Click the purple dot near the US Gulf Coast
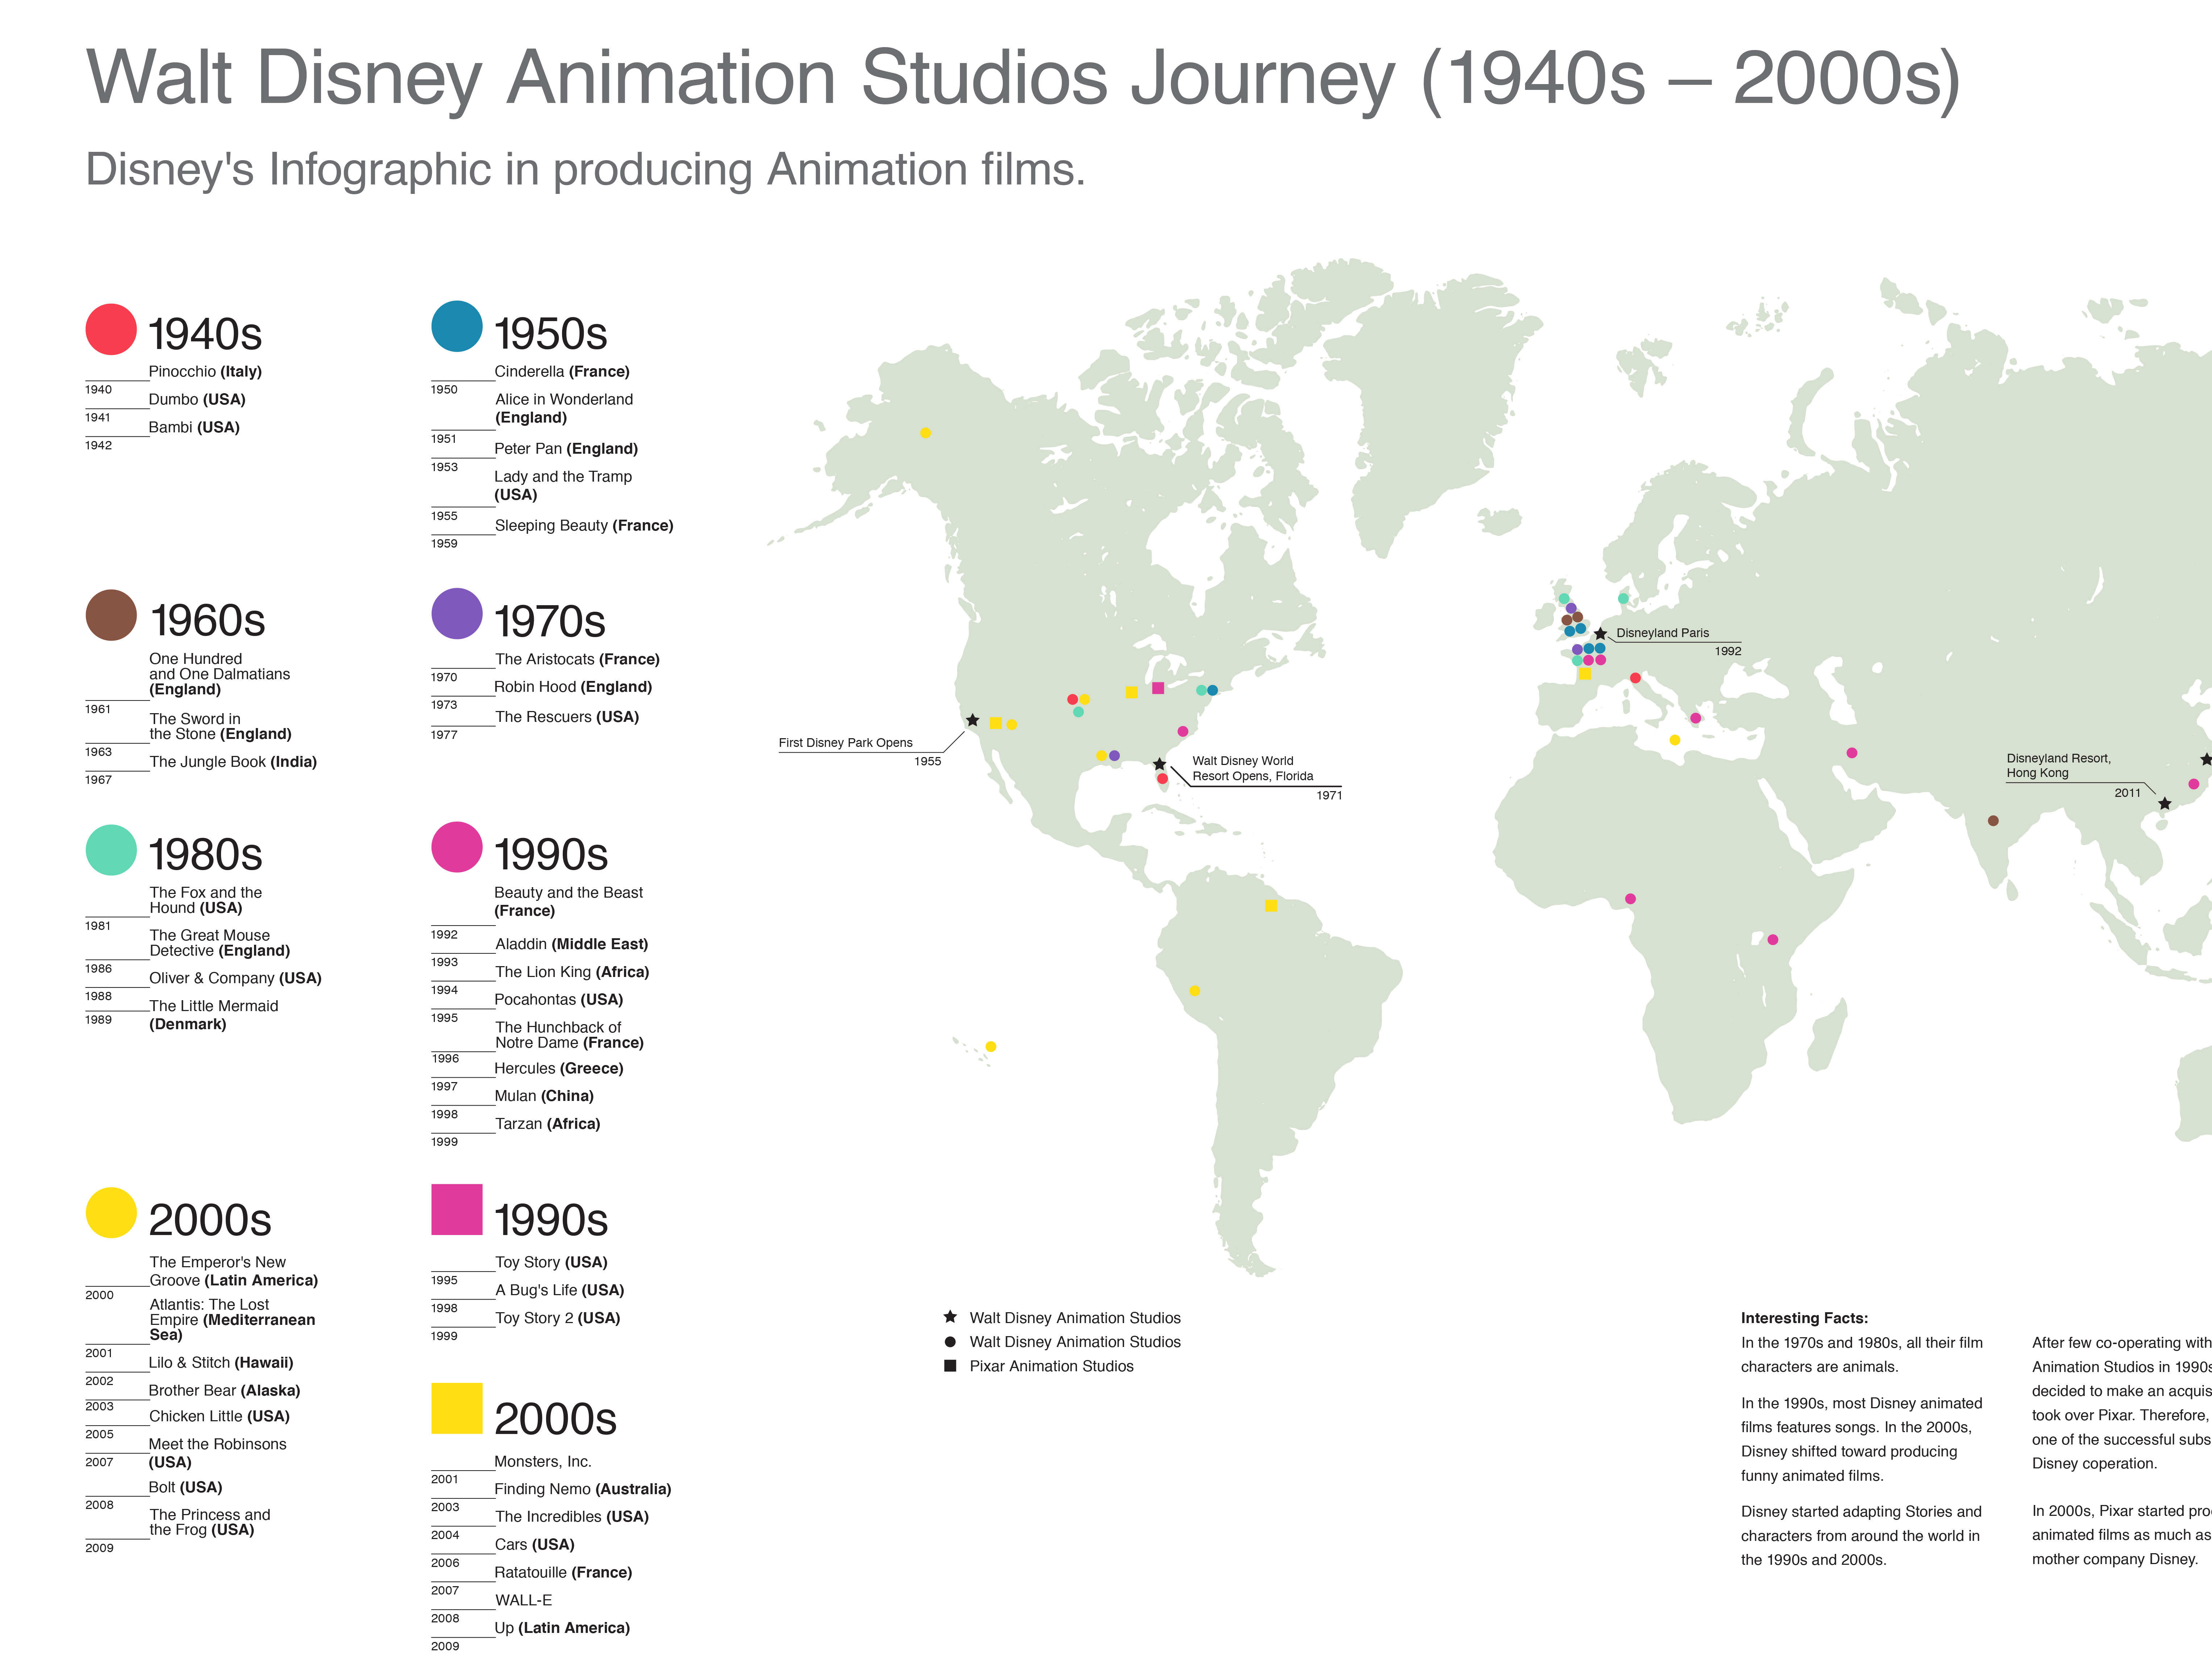This screenshot has height=1659, width=2212. 1114,756
